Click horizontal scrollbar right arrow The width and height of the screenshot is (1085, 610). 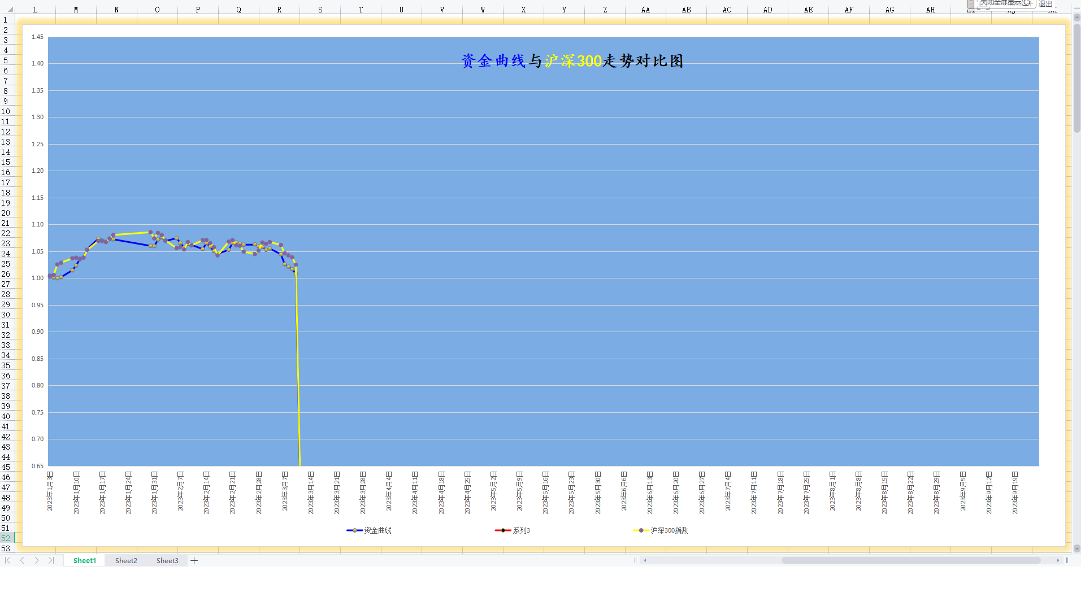[1058, 560]
